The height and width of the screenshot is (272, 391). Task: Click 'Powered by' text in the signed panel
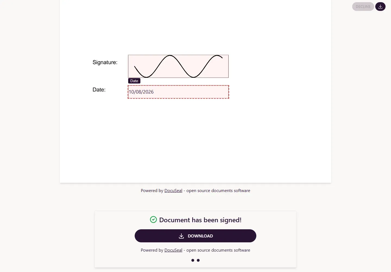152,250
